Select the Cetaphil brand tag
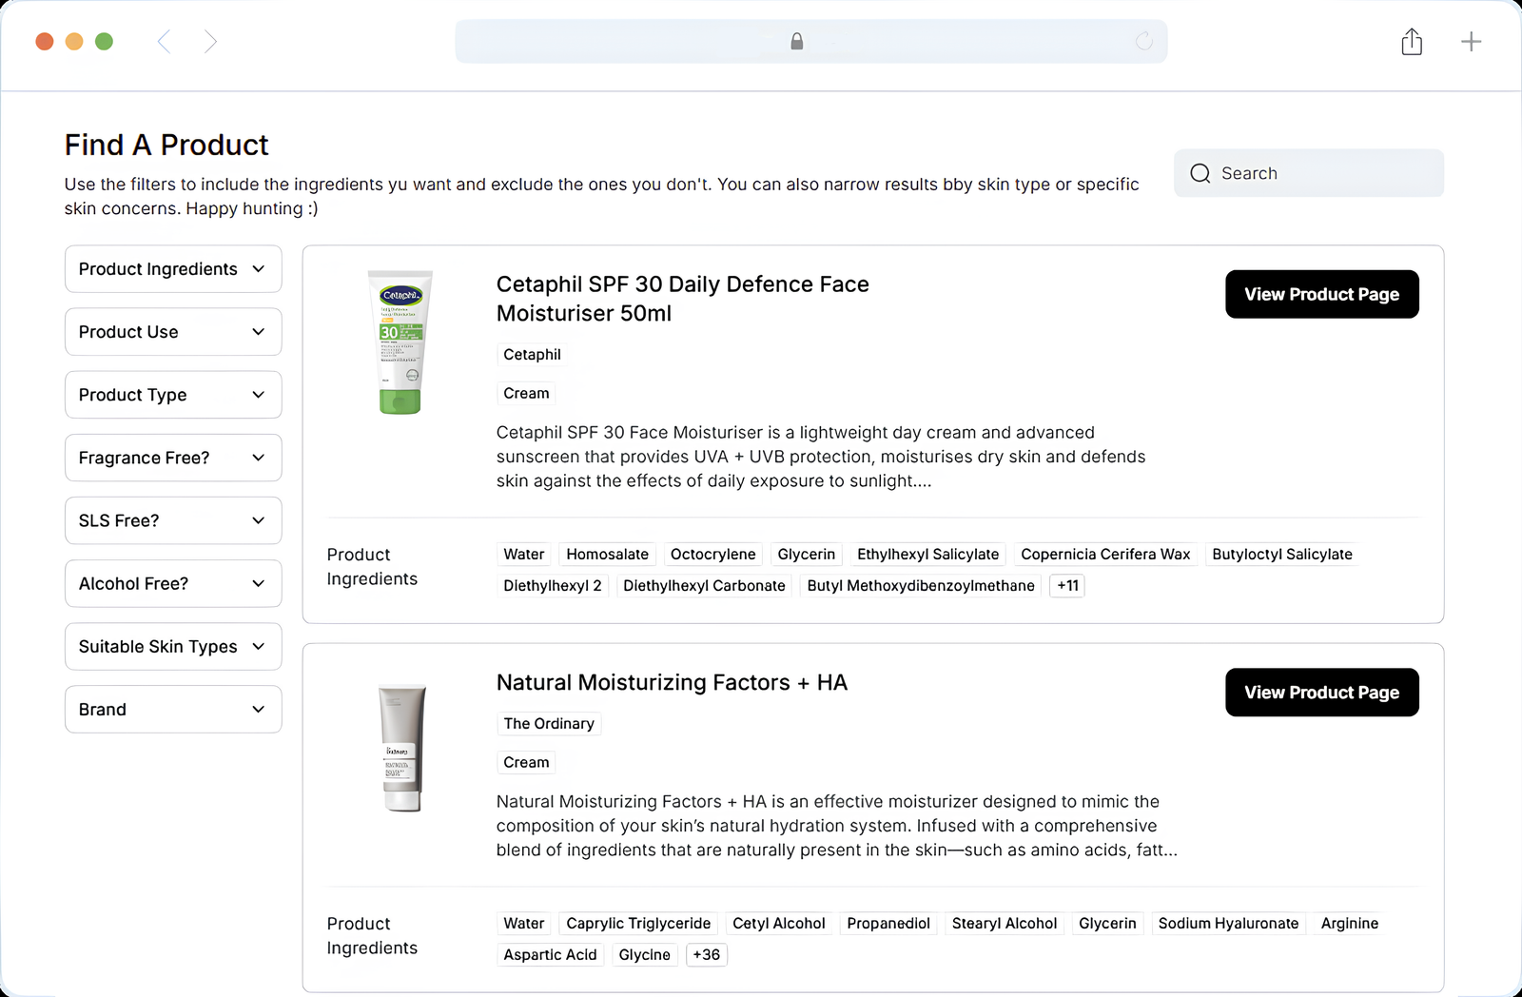The width and height of the screenshot is (1522, 997). tap(532, 355)
